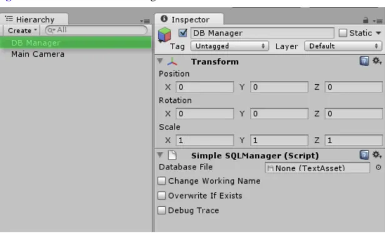Click the Rotation Z field
Screen dimensions: 387x233
coord(354,113)
